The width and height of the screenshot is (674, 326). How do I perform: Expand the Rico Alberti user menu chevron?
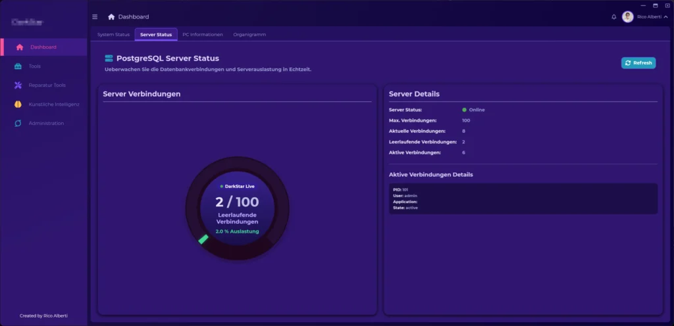click(666, 16)
